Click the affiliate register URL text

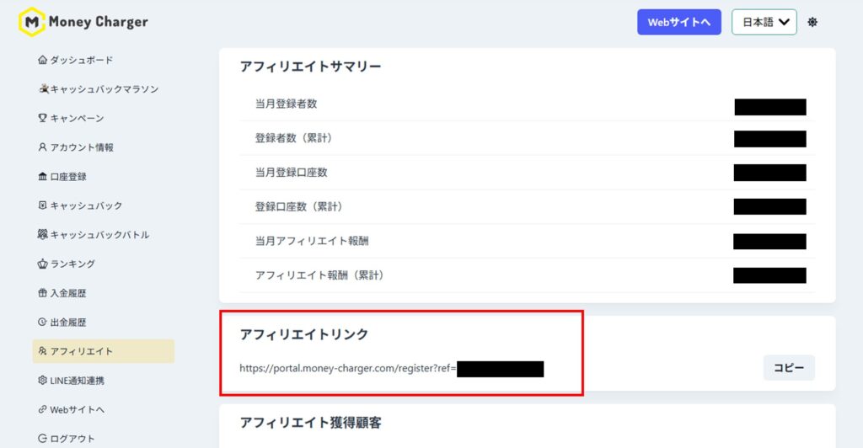[x=347, y=369]
